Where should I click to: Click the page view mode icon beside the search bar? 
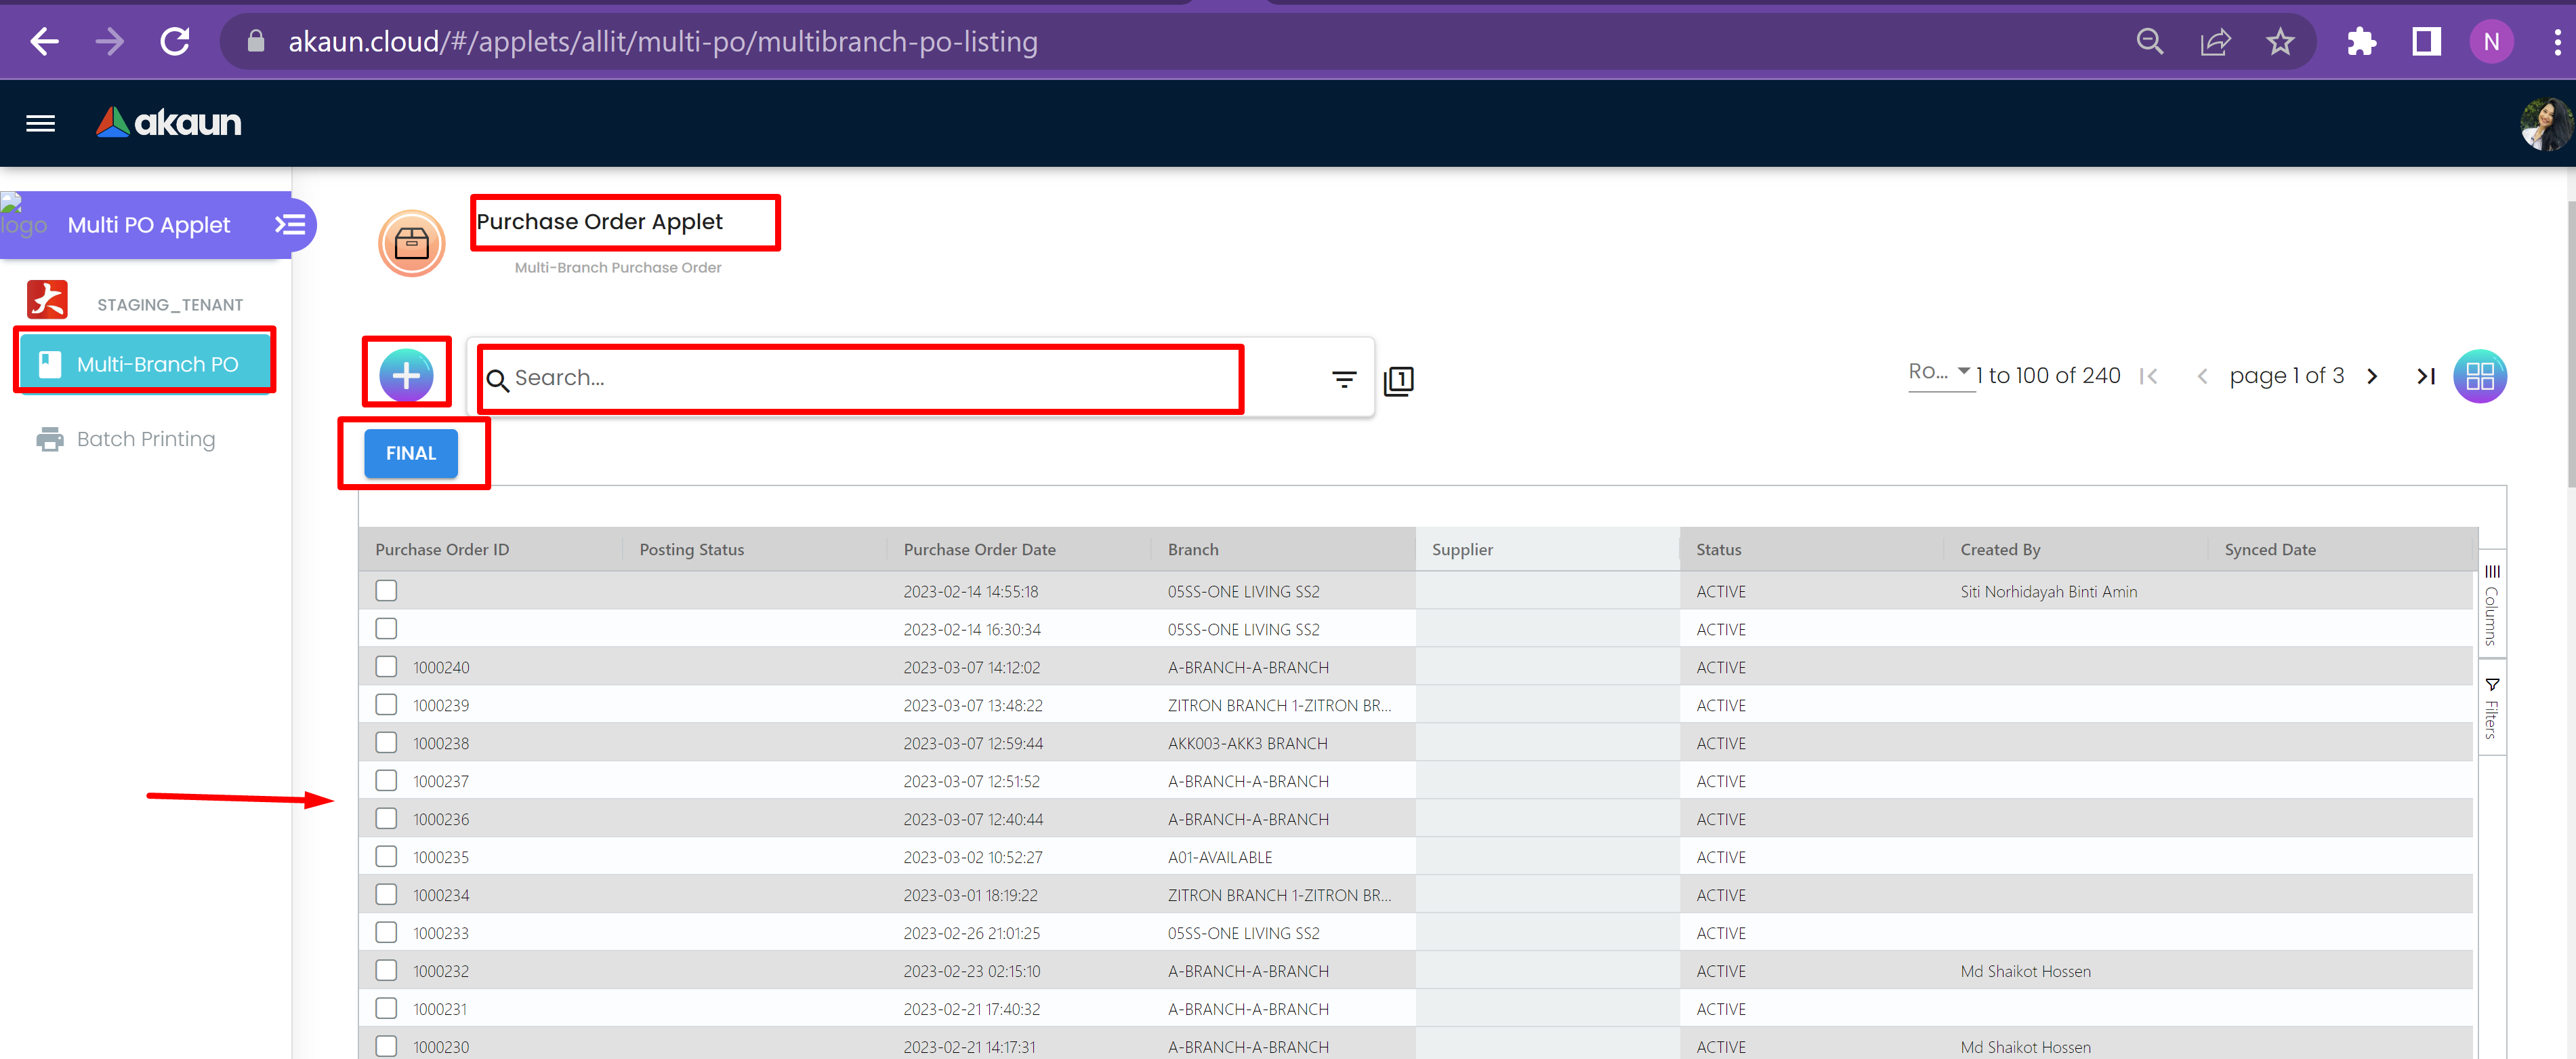(x=1398, y=380)
